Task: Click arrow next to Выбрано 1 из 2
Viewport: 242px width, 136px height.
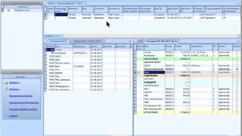Action: [63, 36]
